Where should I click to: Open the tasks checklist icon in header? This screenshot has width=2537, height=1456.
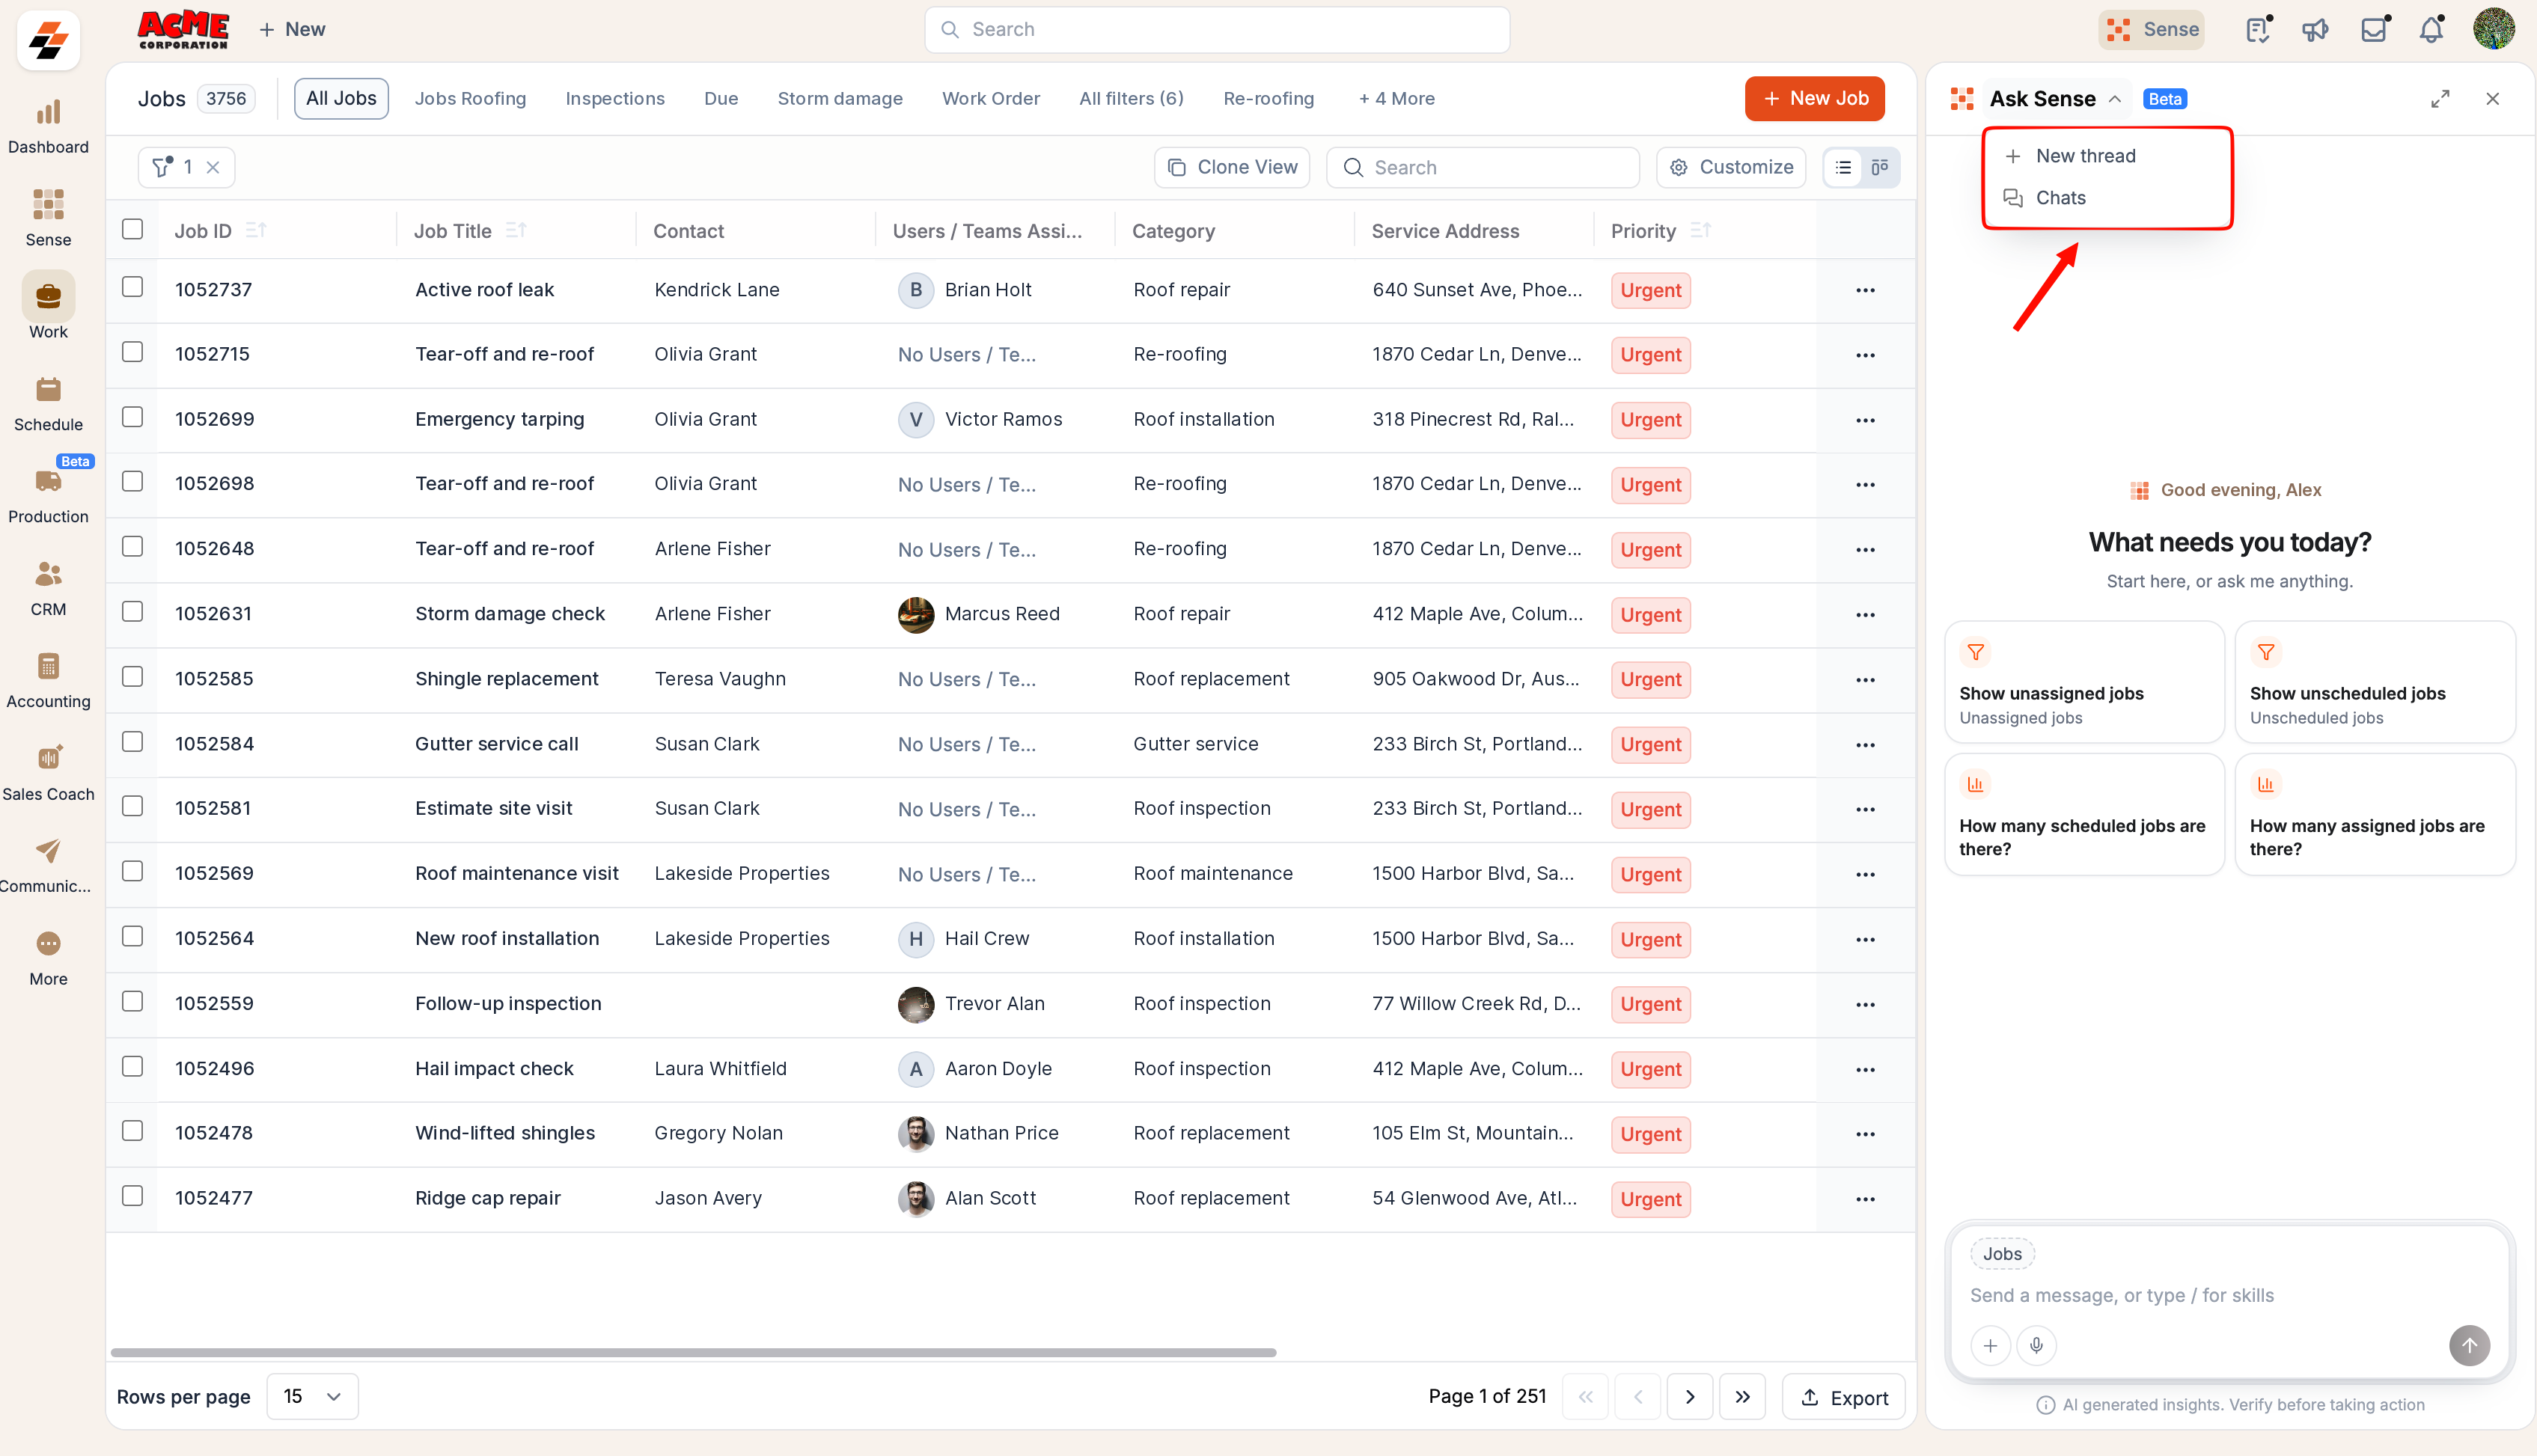pos(2257,30)
